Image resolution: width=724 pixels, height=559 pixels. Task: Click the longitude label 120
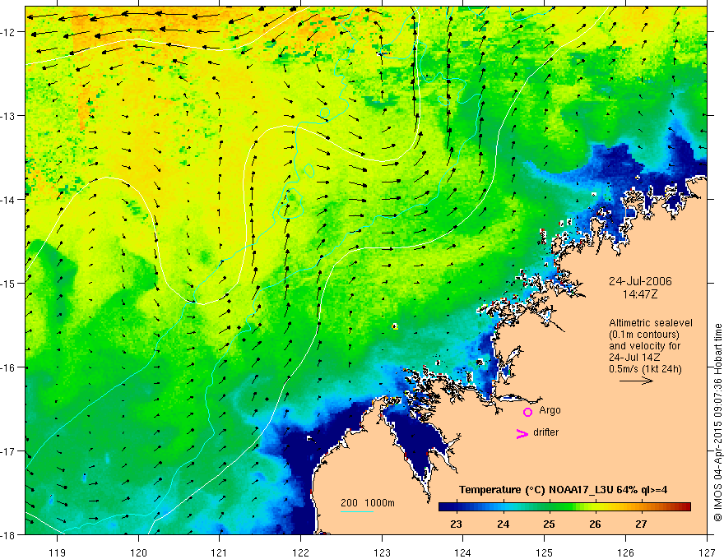(x=138, y=552)
